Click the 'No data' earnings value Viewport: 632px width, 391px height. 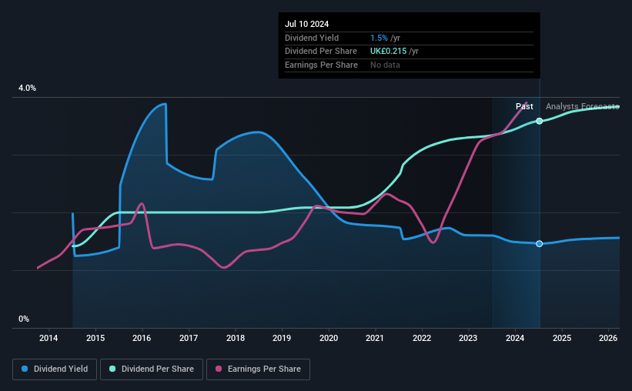386,65
